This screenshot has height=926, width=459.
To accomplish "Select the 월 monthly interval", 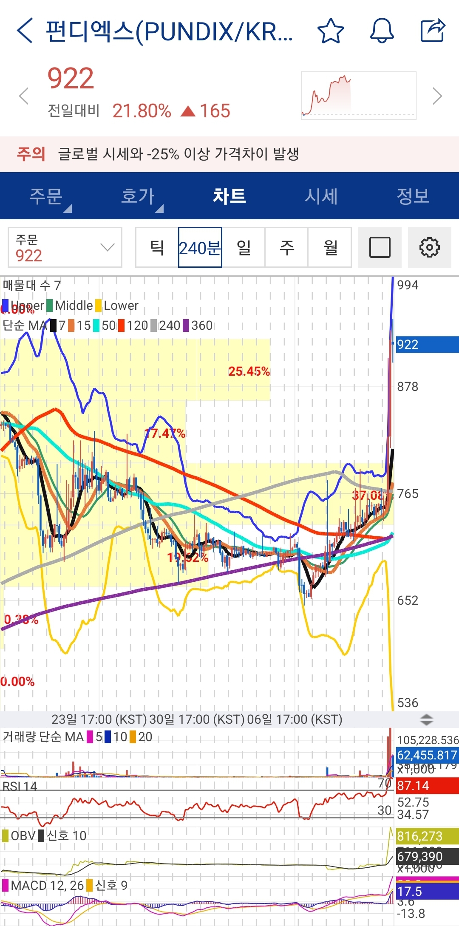I will click(x=330, y=247).
